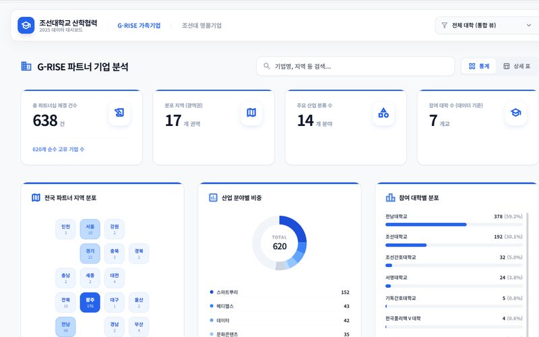539x337 pixels.
Task: Click the 전남대학교 progress bar
Action: point(453,224)
